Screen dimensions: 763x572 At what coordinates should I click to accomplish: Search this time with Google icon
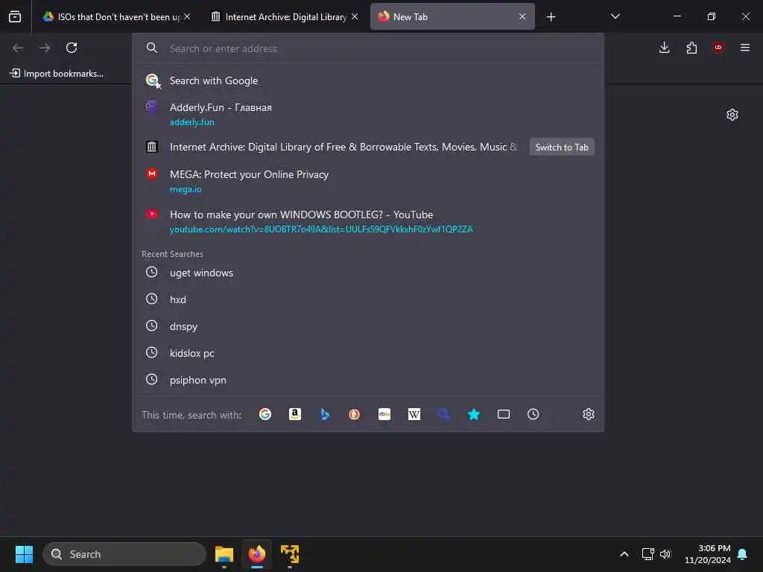coord(265,414)
